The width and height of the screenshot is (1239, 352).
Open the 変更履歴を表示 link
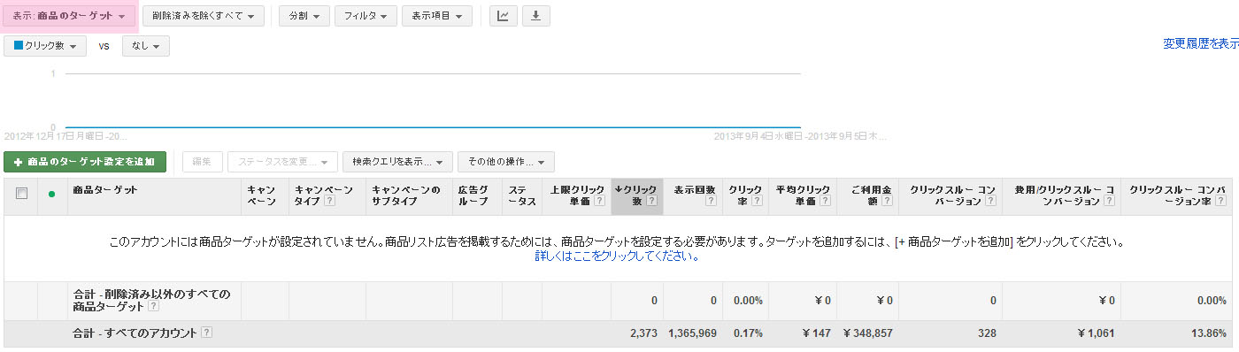1201,42
